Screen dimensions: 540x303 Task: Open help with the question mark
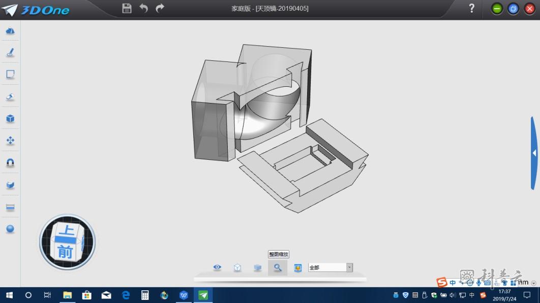tap(471, 8)
